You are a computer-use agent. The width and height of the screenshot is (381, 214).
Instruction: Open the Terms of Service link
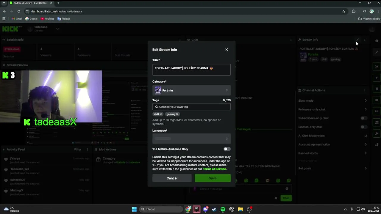pyautogui.click(x=214, y=169)
